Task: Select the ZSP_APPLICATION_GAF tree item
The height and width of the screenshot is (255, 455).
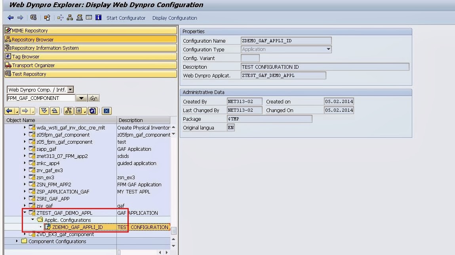Action: coord(63,191)
